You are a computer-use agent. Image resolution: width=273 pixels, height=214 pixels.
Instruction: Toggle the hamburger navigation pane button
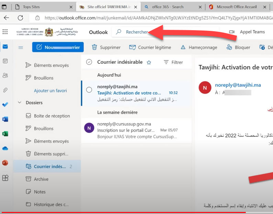click(21, 47)
